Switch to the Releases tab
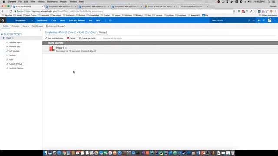 click(15, 26)
